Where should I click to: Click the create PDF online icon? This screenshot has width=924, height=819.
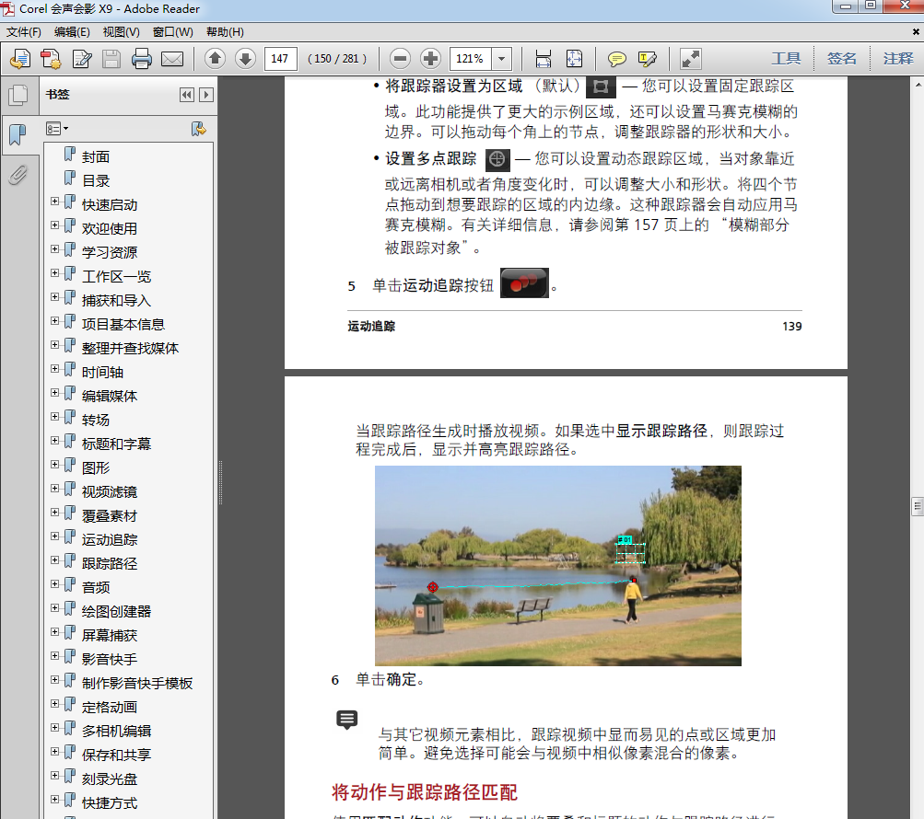(x=20, y=59)
